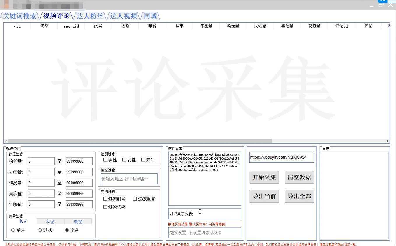The height and width of the screenshot is (246, 396).
Task: Switch to the 同城 tab
Action: coord(150,16)
